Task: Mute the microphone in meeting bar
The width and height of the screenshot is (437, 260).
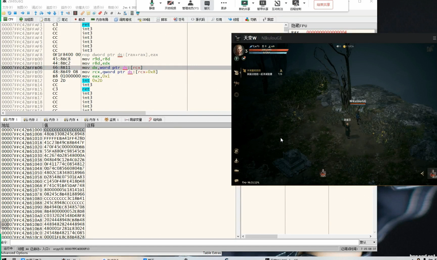Action: [152, 4]
